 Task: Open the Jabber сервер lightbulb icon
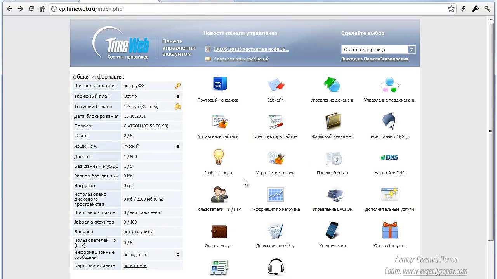click(218, 157)
